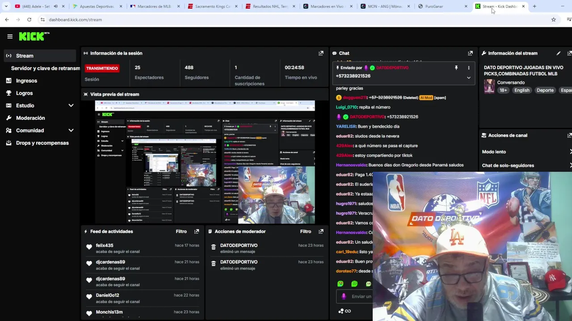Pop out Información del stream panel
This screenshot has height=321, width=572.
coord(569,53)
